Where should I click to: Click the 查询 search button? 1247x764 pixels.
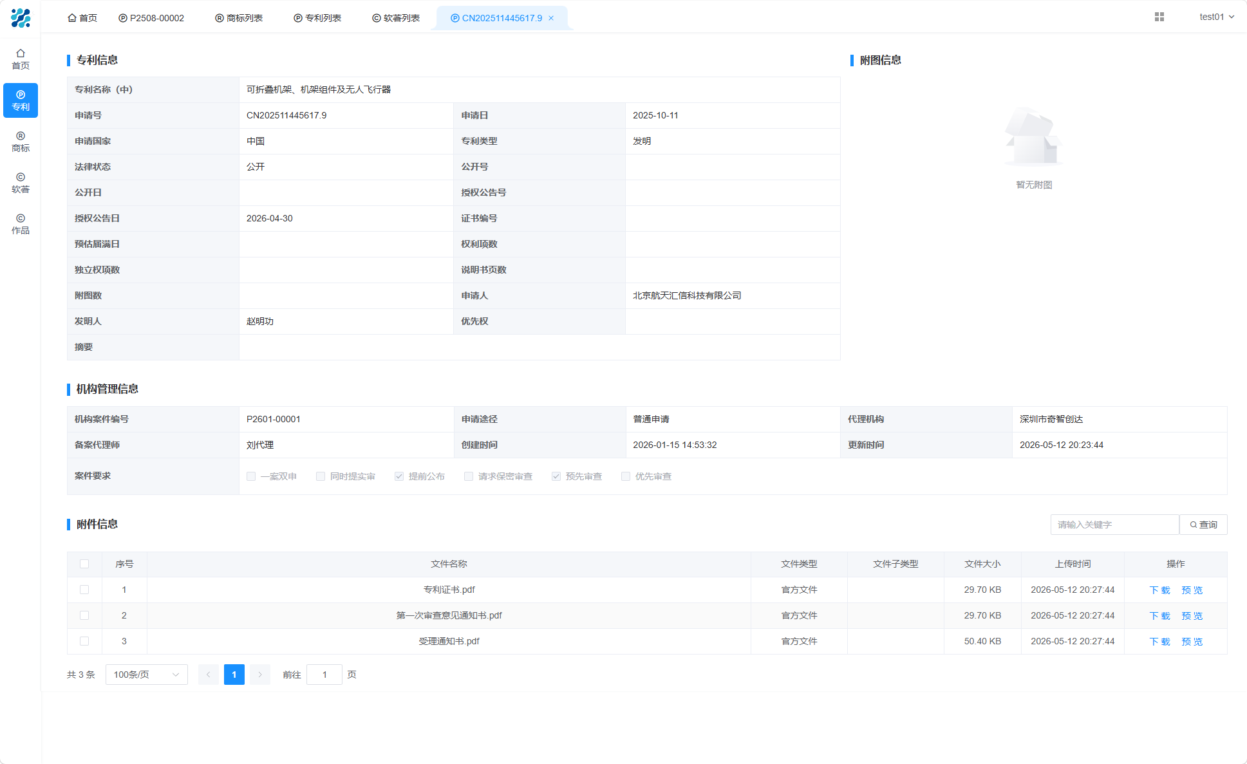1203,525
